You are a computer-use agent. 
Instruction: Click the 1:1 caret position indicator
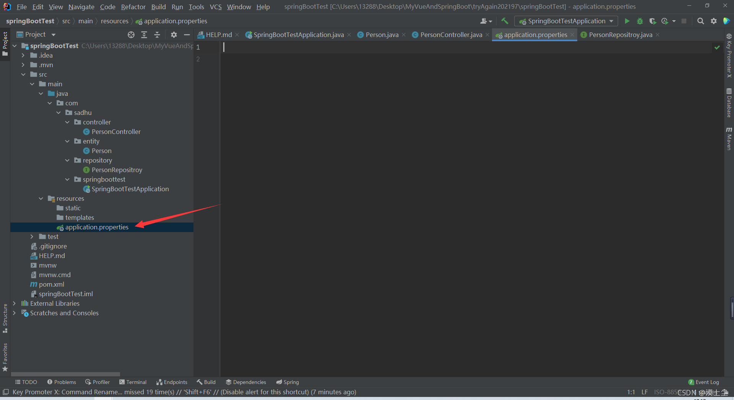pyautogui.click(x=631, y=392)
